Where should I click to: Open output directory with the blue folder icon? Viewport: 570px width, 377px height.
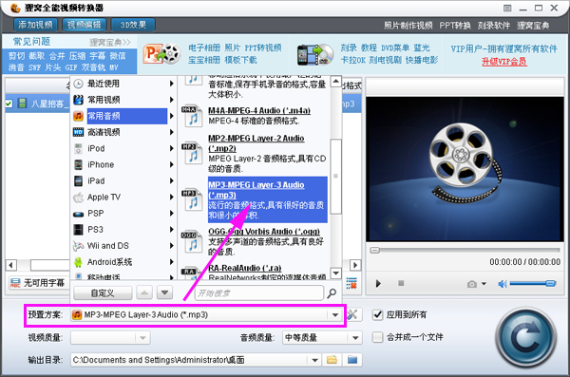tap(352, 360)
